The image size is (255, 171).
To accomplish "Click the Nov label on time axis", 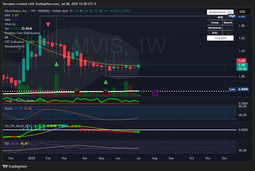I will pyautogui.click(x=208, y=158).
